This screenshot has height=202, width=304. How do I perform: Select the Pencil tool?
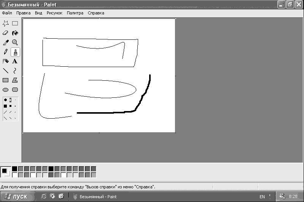point(6,52)
